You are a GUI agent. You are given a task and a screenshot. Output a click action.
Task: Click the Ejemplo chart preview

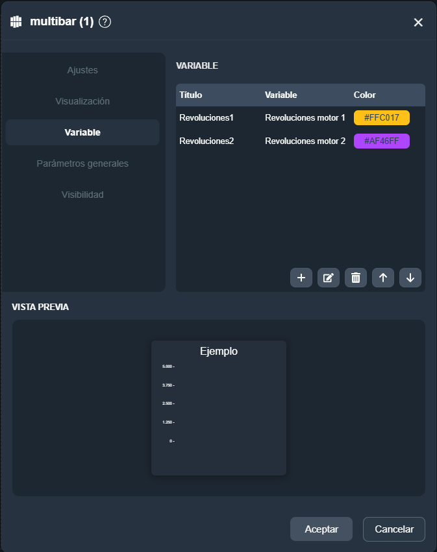pos(219,408)
